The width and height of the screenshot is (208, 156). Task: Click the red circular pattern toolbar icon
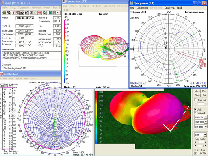(40, 13)
